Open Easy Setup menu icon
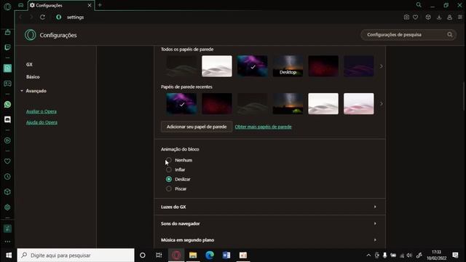 [x=460, y=17]
